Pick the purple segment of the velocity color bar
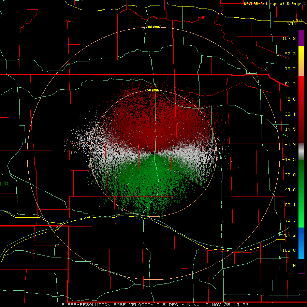 click(301, 38)
